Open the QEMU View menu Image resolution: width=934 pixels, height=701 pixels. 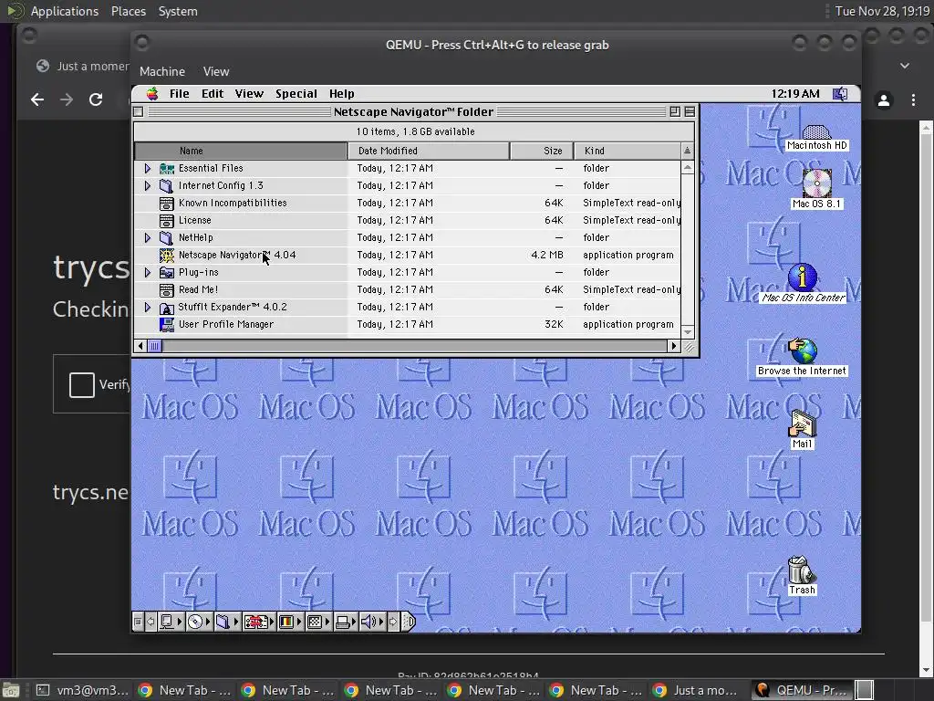215,71
